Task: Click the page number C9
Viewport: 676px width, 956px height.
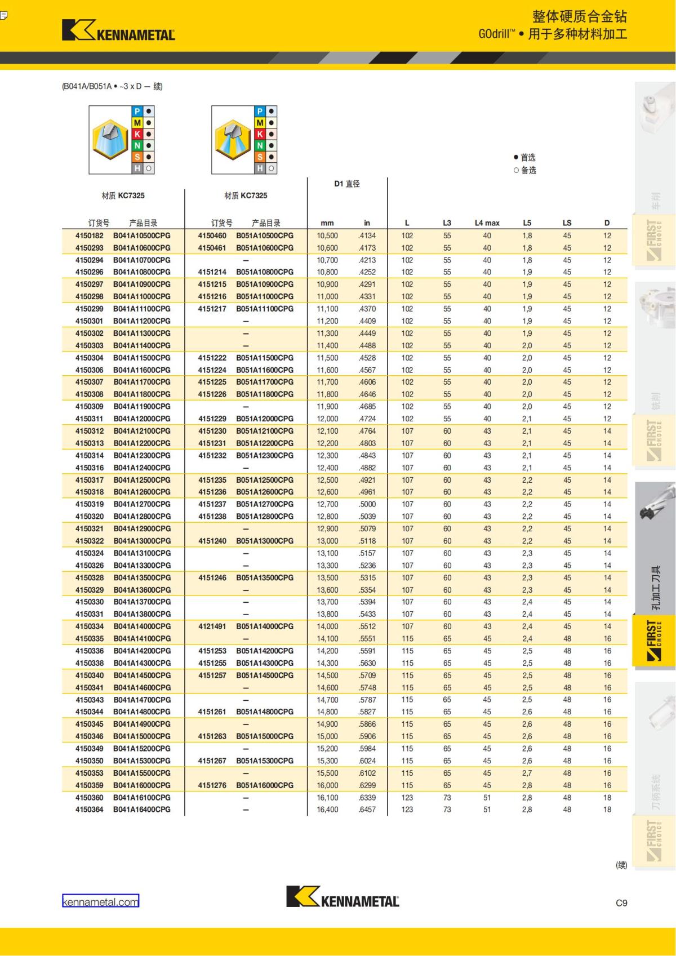Action: click(x=621, y=903)
